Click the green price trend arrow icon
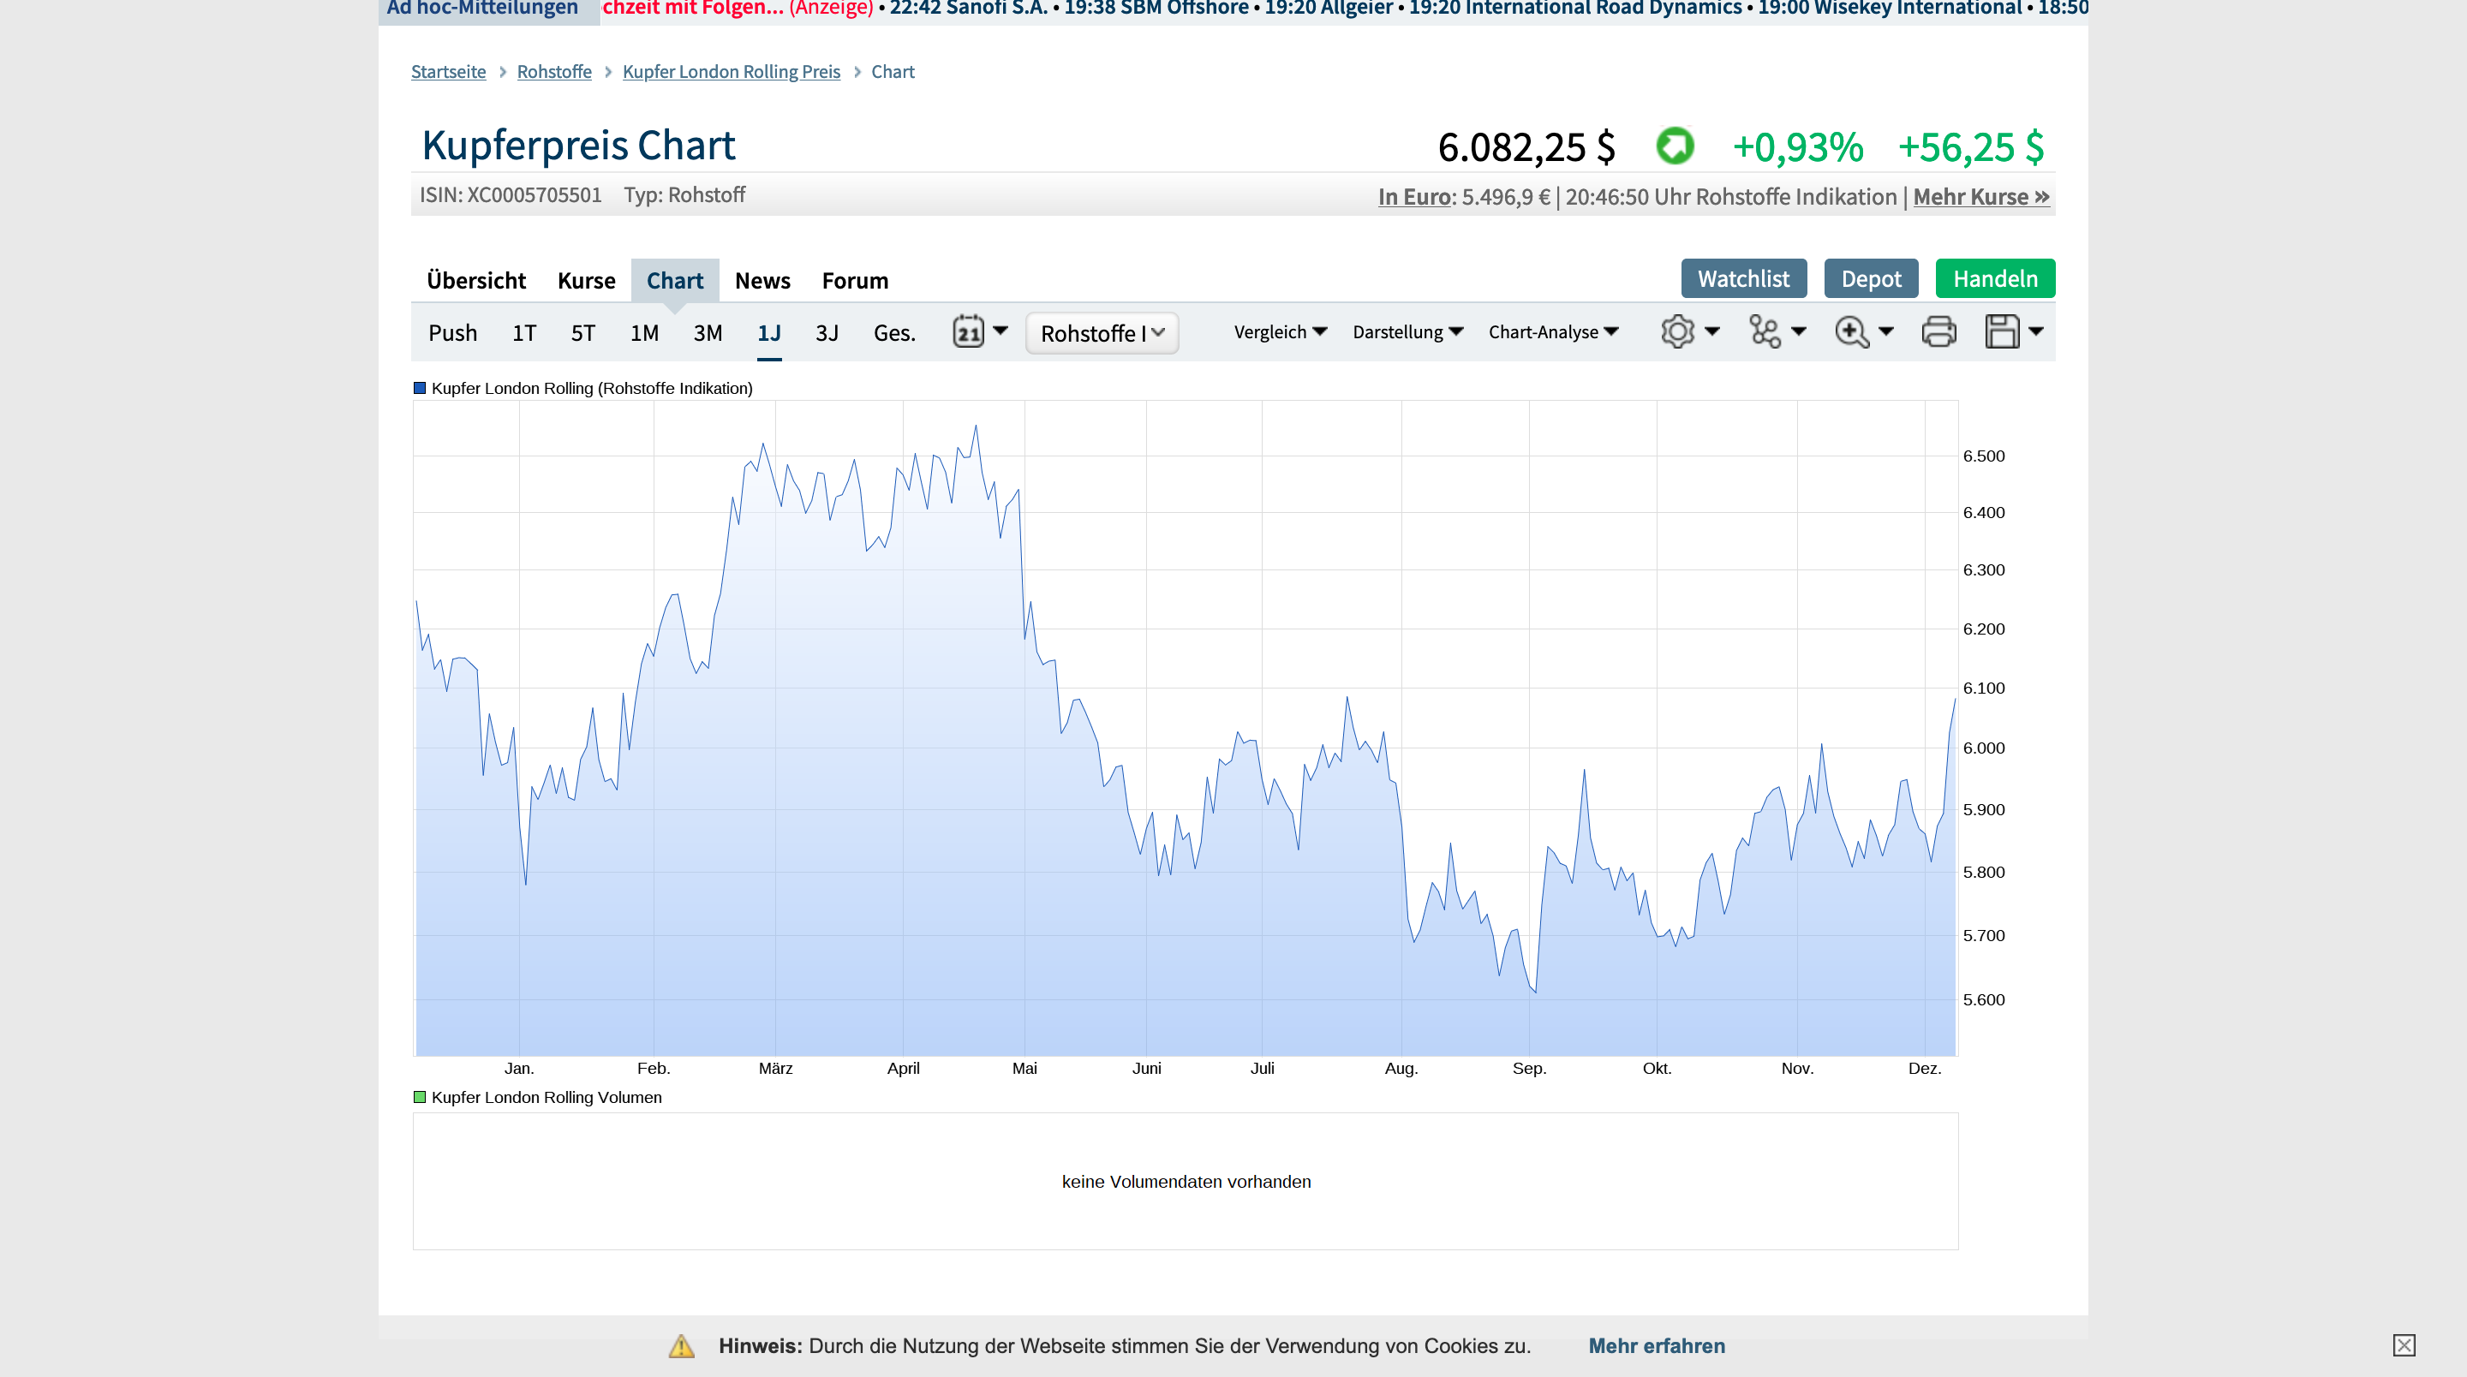Screen dimensions: 2467x1377 pos(1675,146)
